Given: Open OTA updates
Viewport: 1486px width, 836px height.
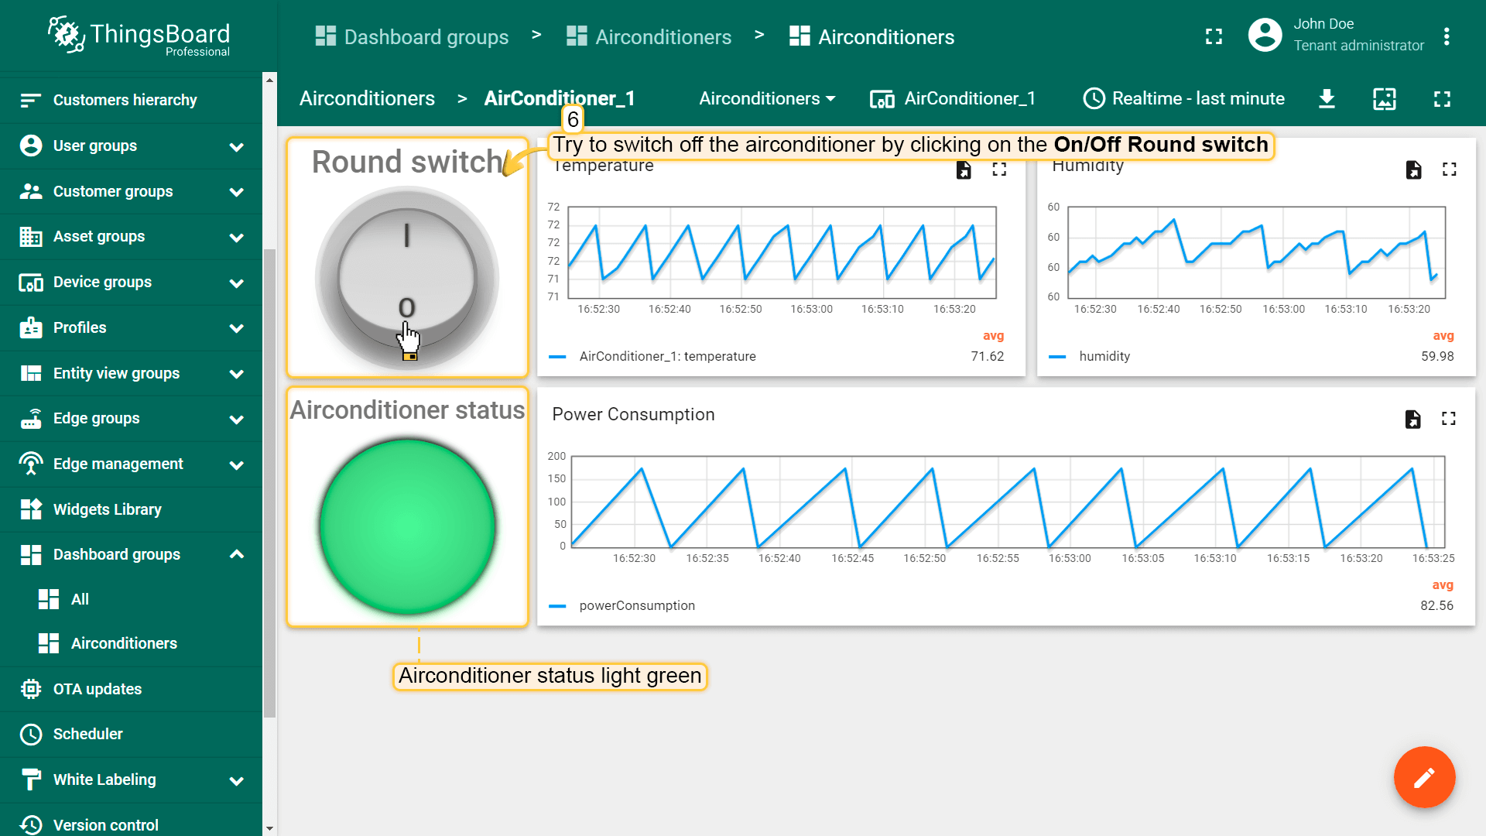Looking at the screenshot, I should (132, 689).
